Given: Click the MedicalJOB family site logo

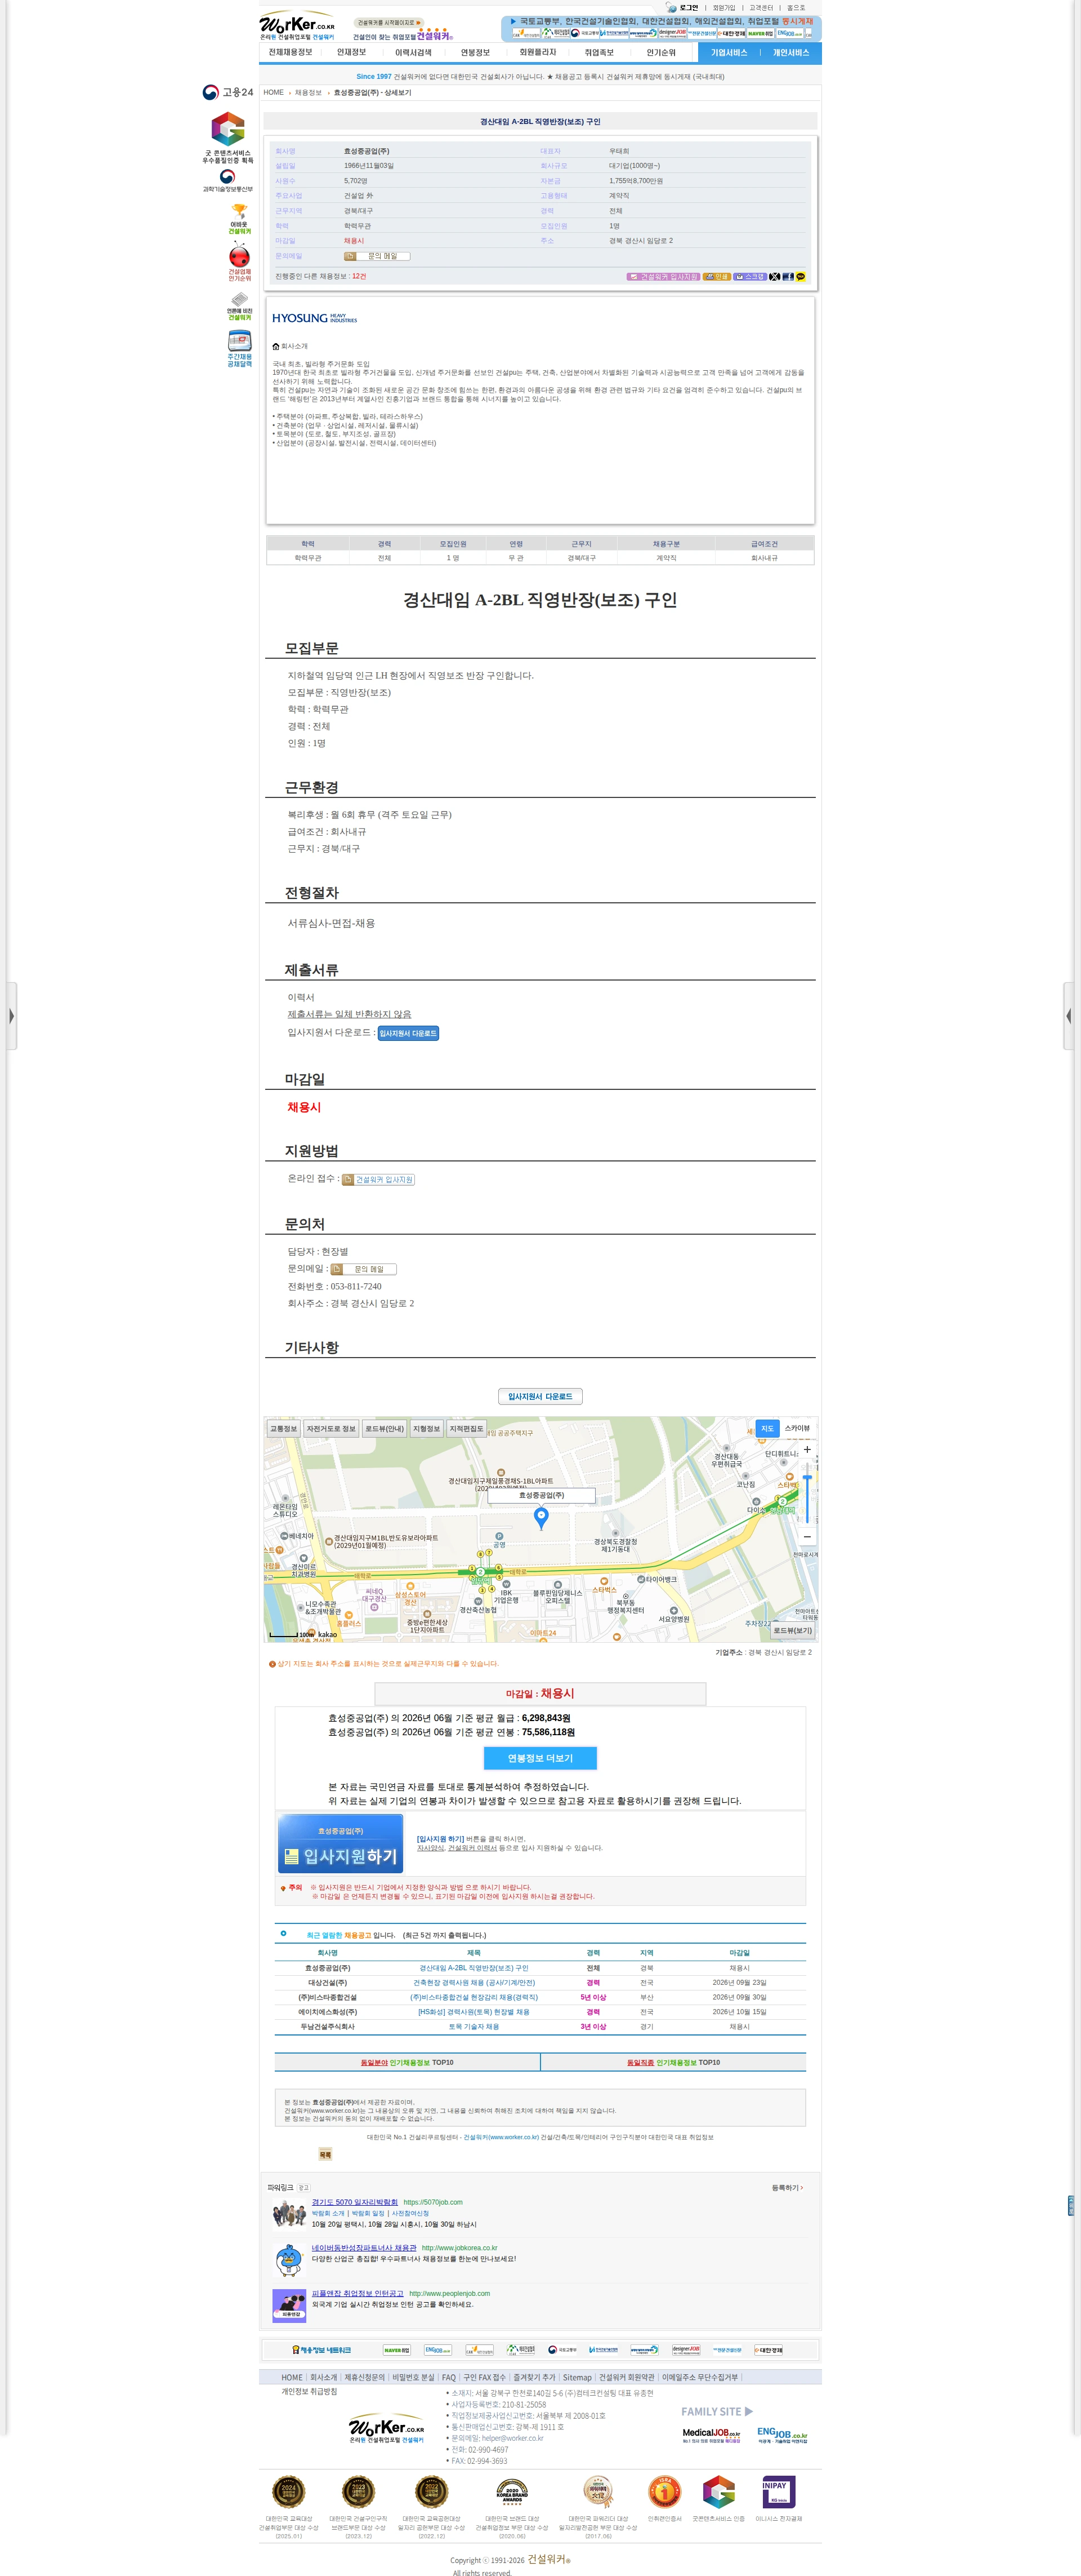Looking at the screenshot, I should [711, 2435].
